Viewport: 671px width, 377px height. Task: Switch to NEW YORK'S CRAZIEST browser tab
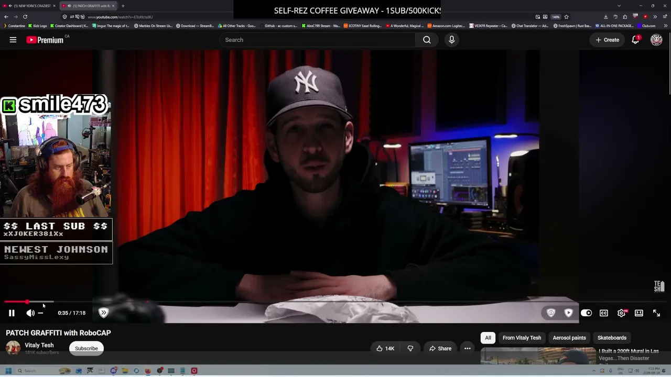30,6
